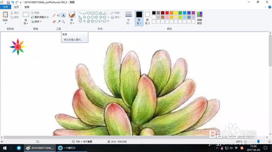The width and height of the screenshot is (272, 152).
Task: Click the Save icon in quick access toolbar
Action: click(8, 2)
